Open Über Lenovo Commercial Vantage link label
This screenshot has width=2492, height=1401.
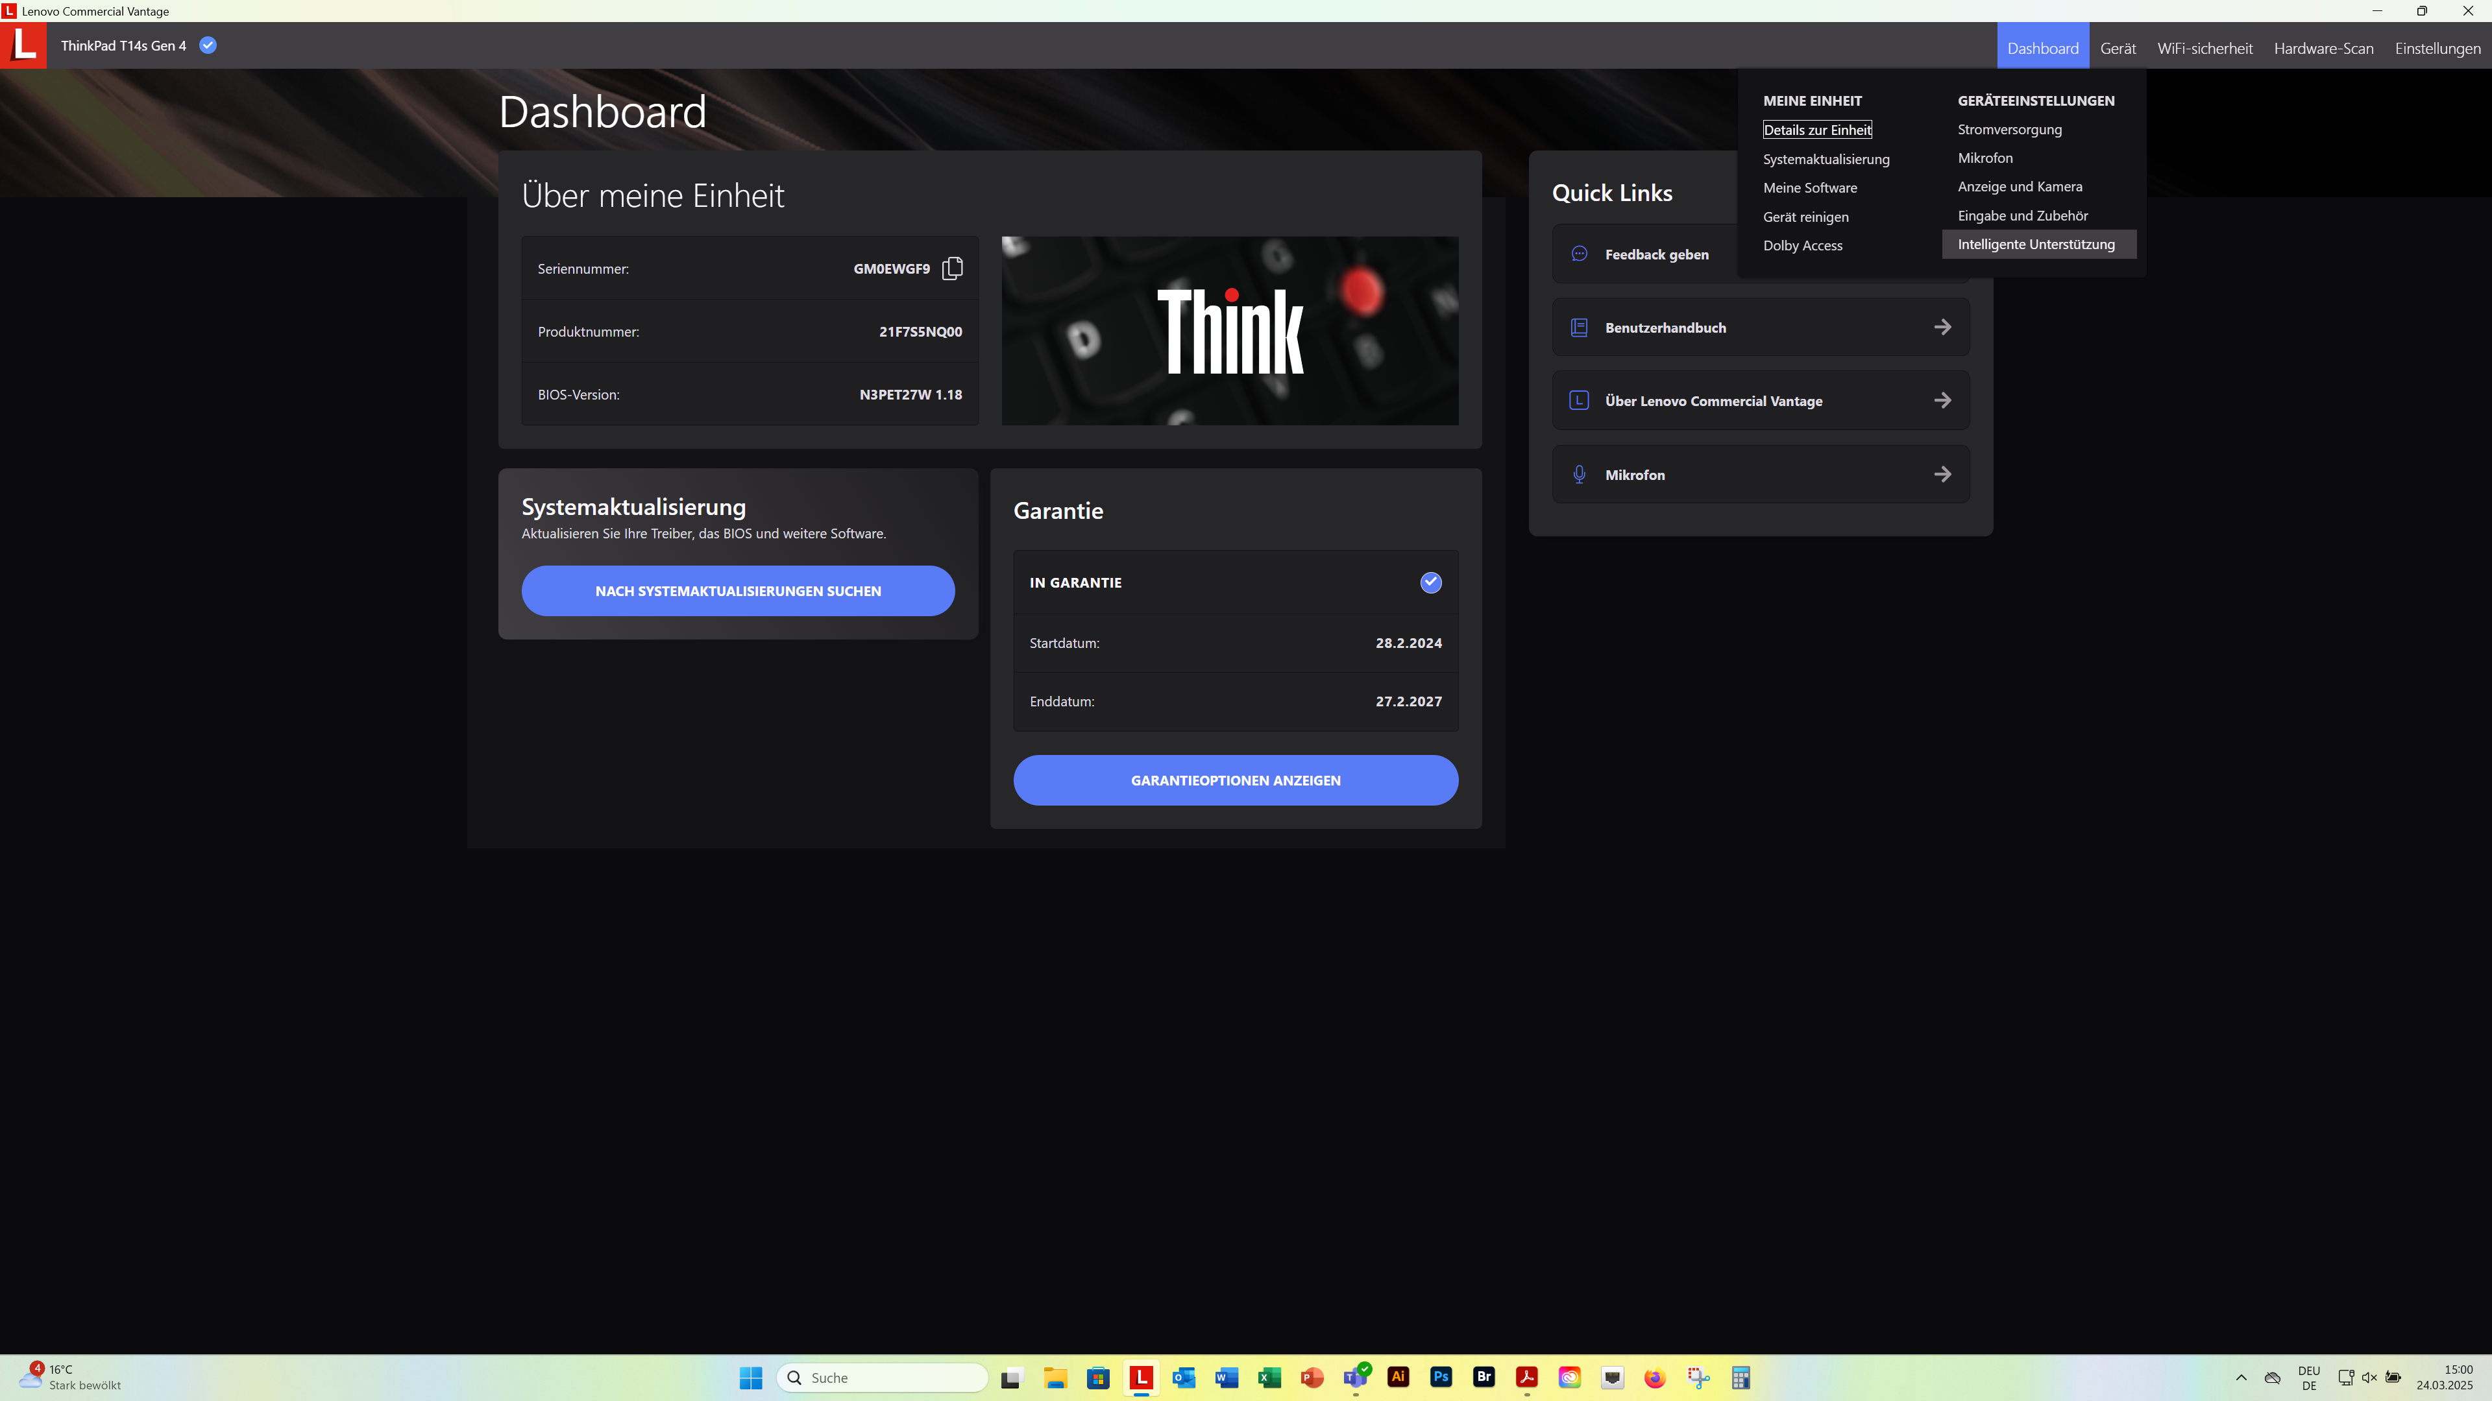(1713, 401)
